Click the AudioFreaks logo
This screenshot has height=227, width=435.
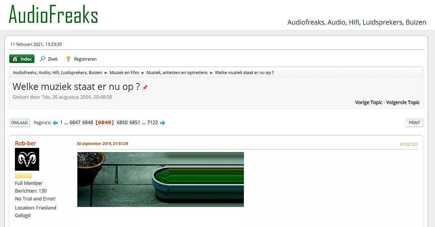tap(53, 15)
